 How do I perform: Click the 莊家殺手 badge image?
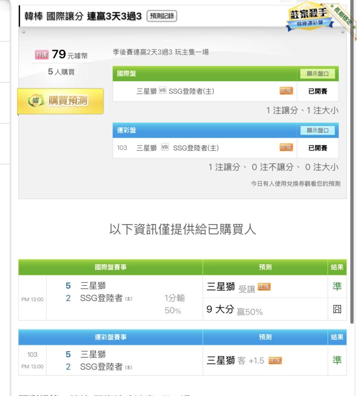click(x=310, y=17)
